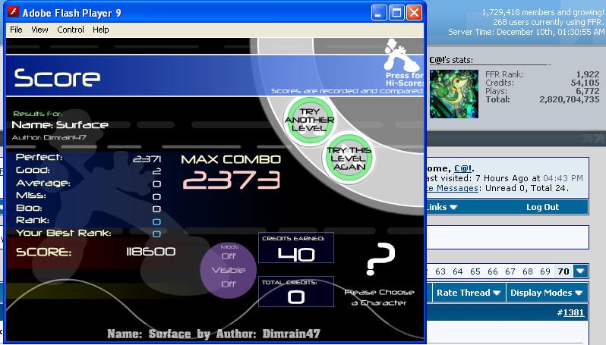Expand the Display Modes dropdown
Image resolution: width=606 pixels, height=345 pixels.
pyautogui.click(x=546, y=293)
